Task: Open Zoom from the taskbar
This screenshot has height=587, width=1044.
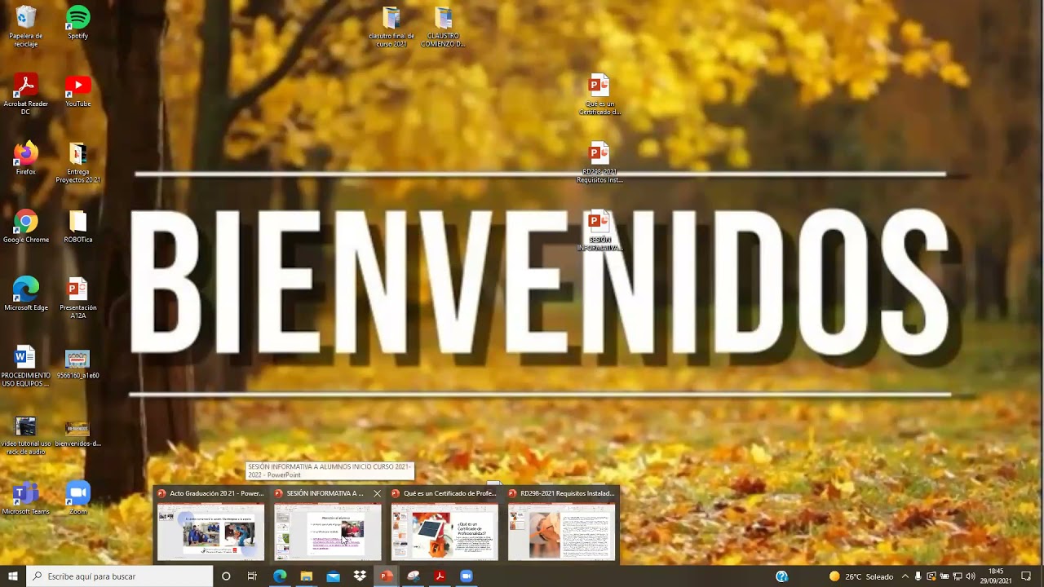Action: coord(467,576)
